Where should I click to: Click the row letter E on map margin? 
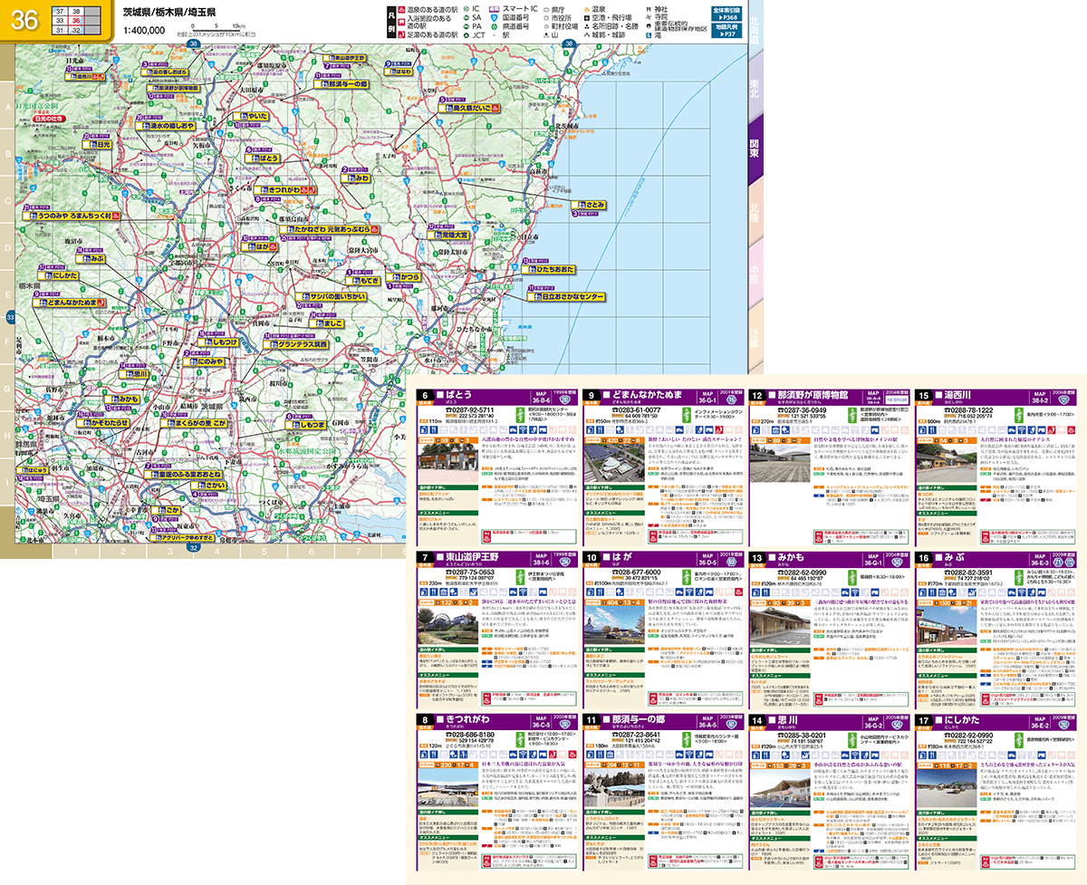pyautogui.click(x=9, y=295)
